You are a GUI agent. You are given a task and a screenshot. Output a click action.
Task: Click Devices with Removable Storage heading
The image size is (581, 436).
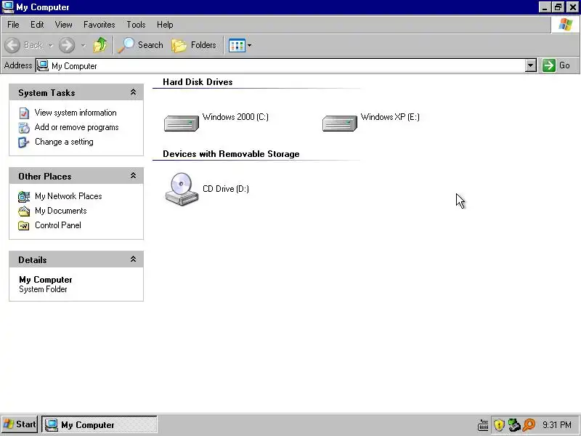[x=231, y=154]
